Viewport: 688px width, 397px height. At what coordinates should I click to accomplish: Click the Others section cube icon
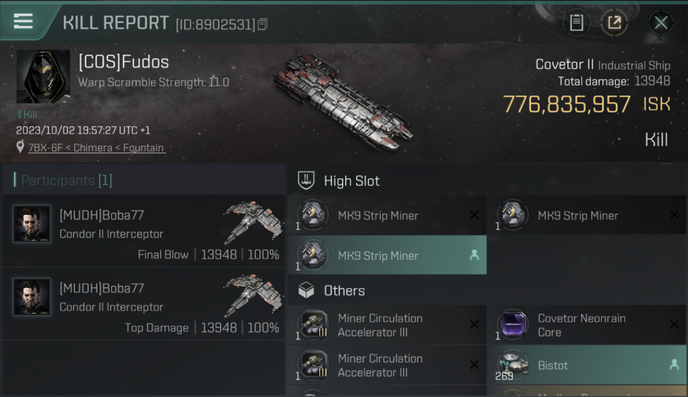coord(306,290)
